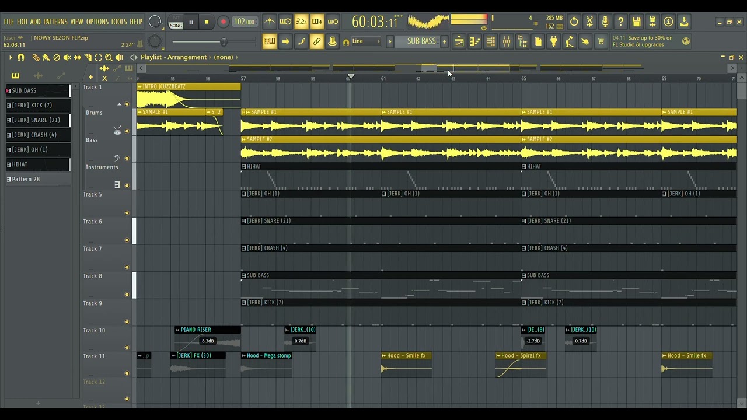Select the playlist mute tool

coord(67,57)
